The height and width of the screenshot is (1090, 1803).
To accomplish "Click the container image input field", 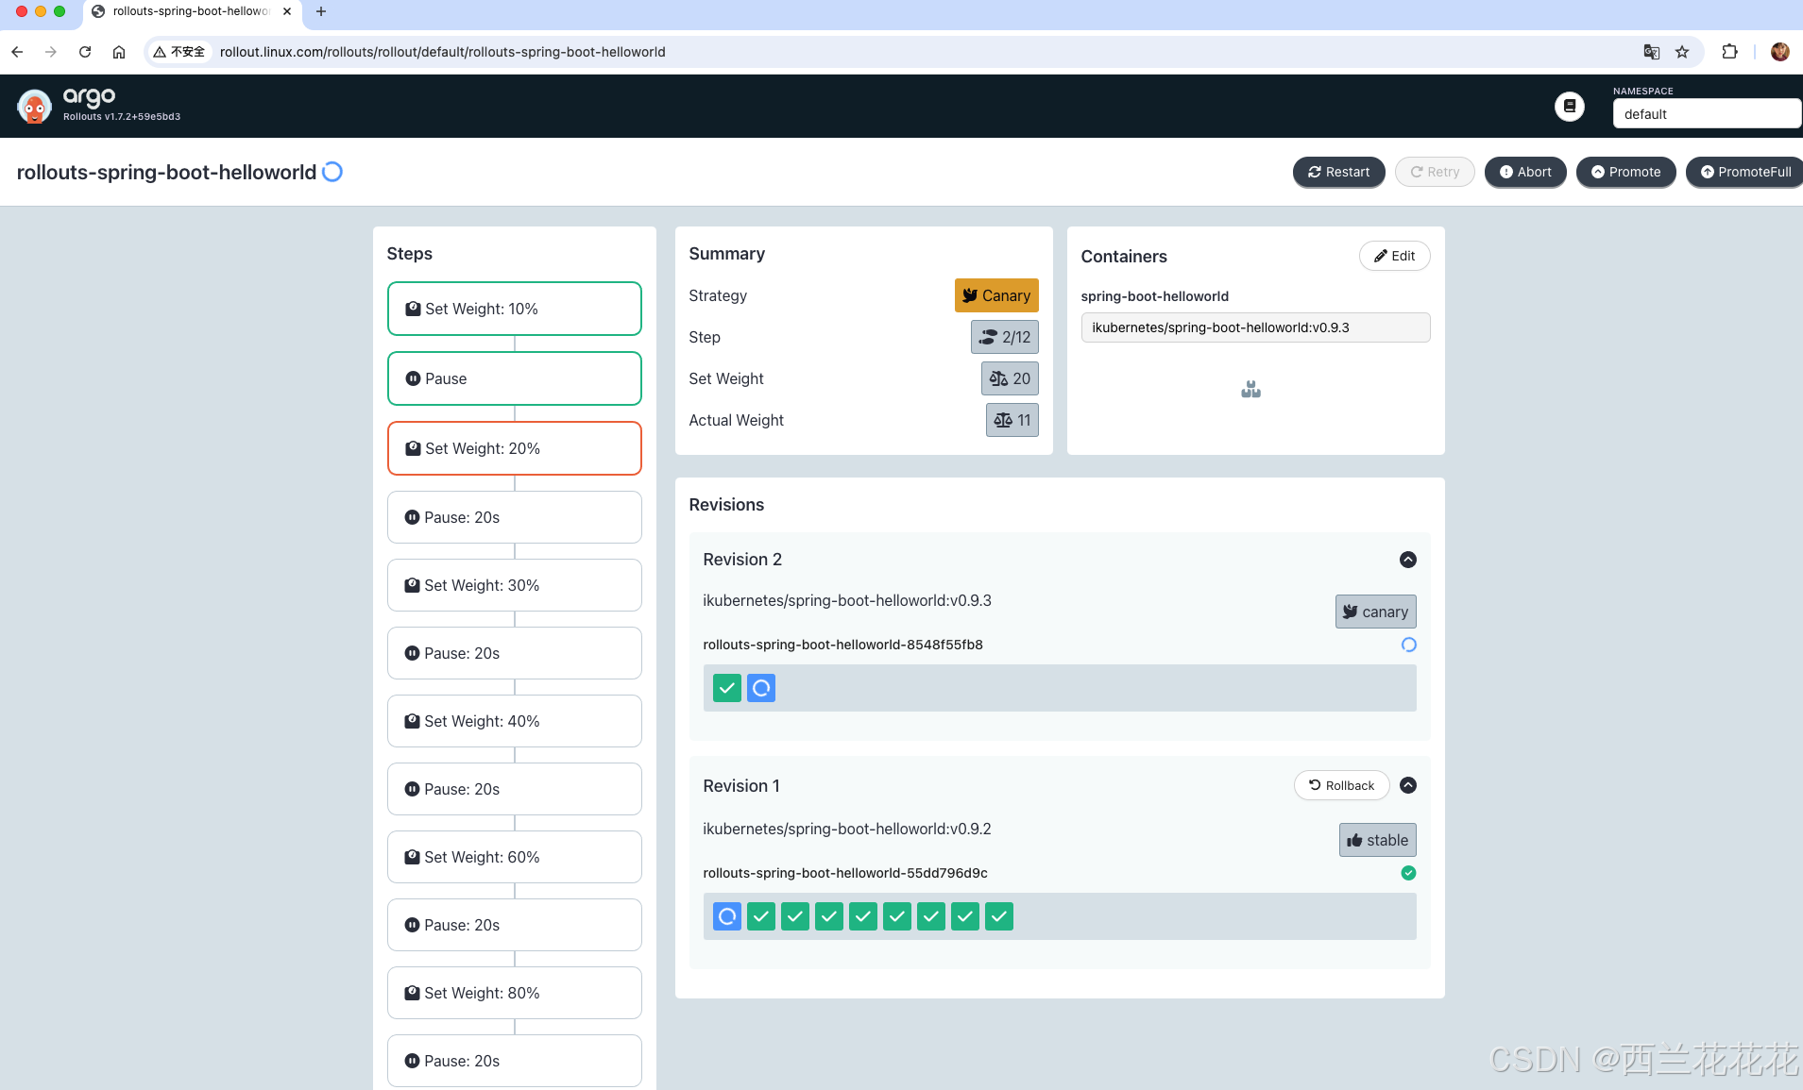I will pyautogui.click(x=1255, y=327).
